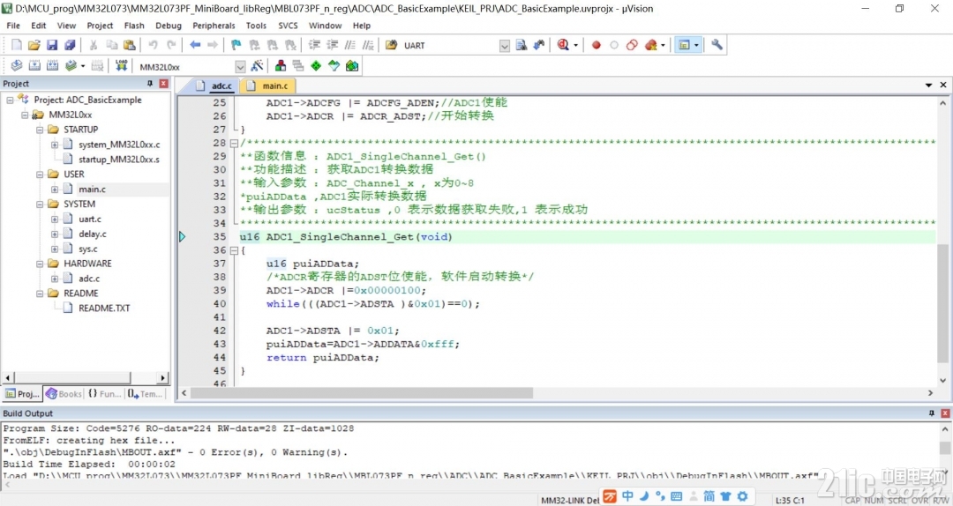Open the Peripherals menu
The width and height of the screenshot is (953, 506).
coord(214,26)
